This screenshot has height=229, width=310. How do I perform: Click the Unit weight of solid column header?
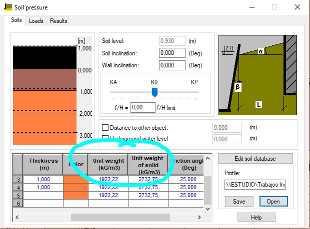[x=148, y=165]
